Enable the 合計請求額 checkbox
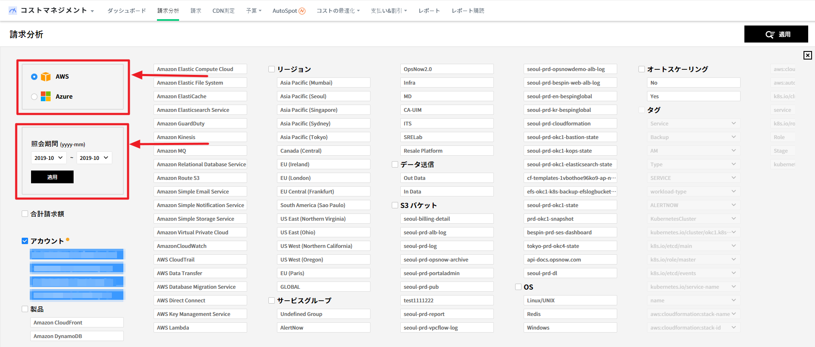 tap(25, 214)
